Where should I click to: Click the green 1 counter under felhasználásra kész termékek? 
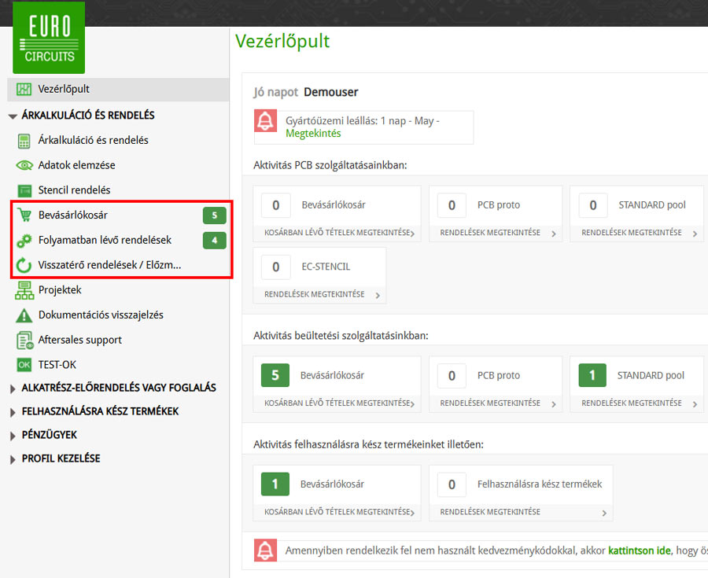click(275, 484)
